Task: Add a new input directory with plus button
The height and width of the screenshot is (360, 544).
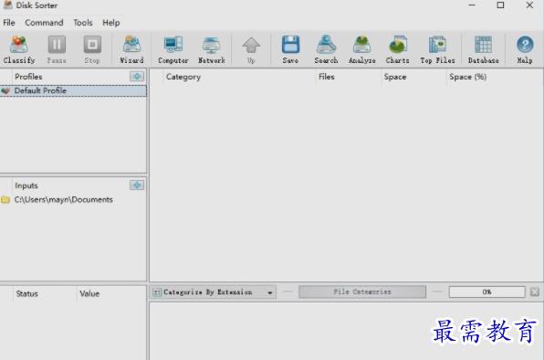Action: [x=137, y=185]
